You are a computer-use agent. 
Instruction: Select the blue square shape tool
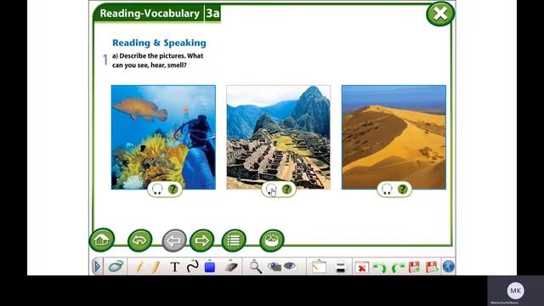(210, 266)
